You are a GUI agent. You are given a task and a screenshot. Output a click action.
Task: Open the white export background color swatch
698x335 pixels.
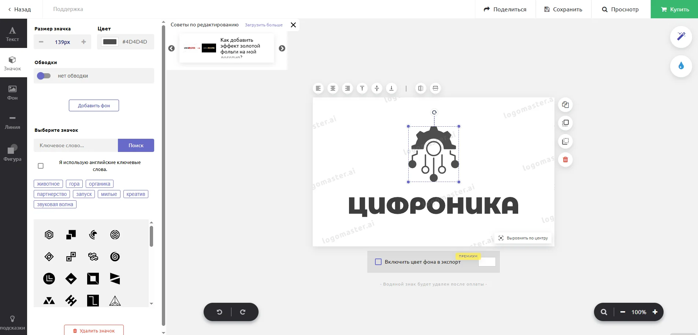point(487,262)
